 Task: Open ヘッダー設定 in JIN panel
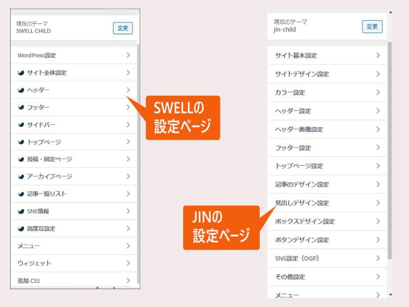tap(327, 111)
